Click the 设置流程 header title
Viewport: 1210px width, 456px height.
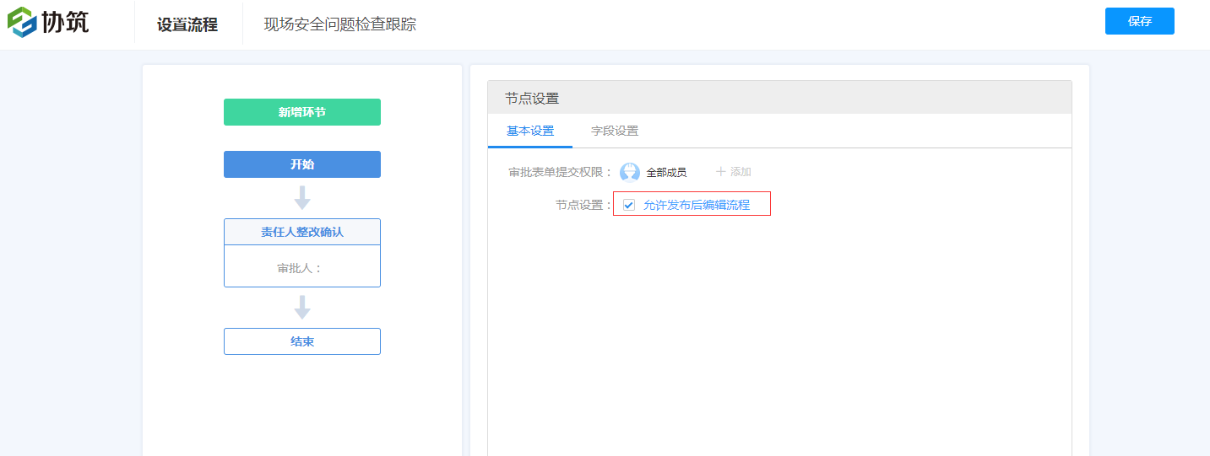pos(187,24)
